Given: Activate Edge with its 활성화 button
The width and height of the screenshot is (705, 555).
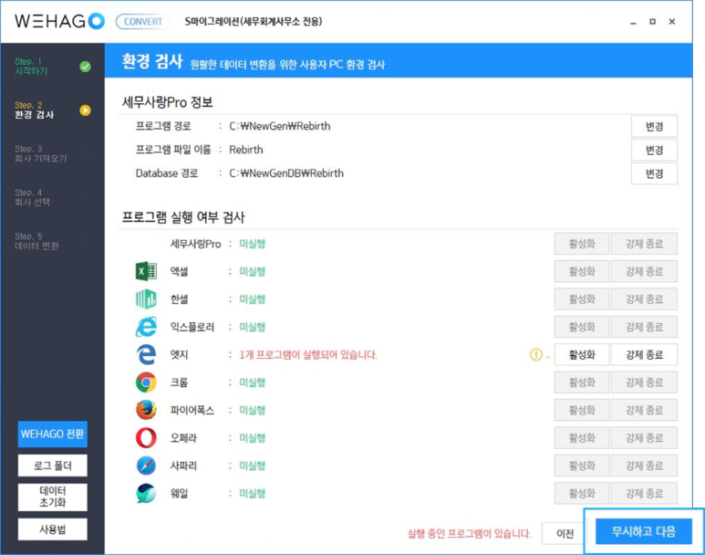Looking at the screenshot, I should [x=582, y=355].
